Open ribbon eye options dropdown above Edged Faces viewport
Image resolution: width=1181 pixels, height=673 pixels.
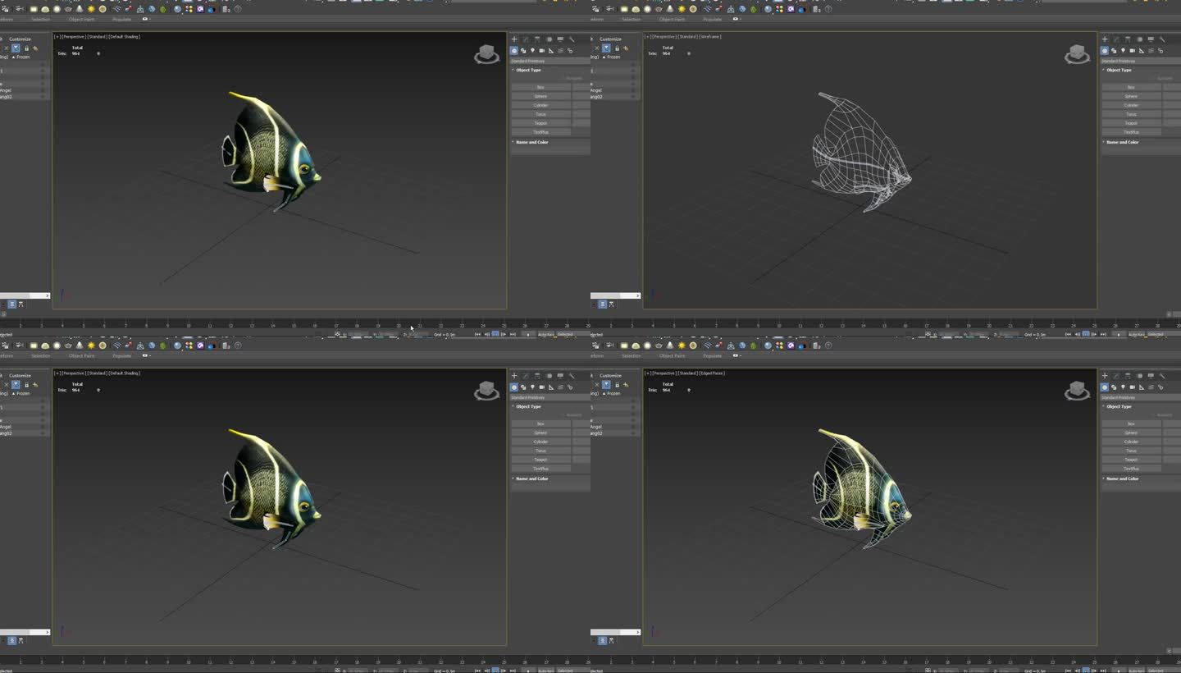click(x=737, y=355)
